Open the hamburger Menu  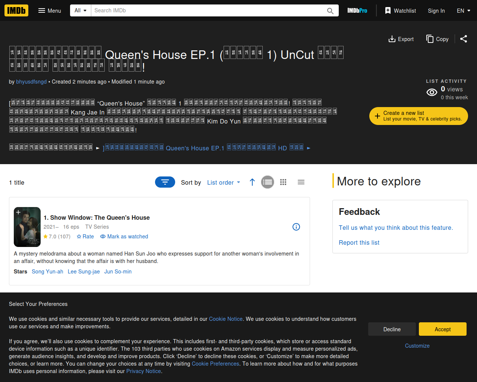click(50, 10)
